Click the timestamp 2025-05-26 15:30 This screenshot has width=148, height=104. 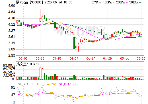(58, 2)
